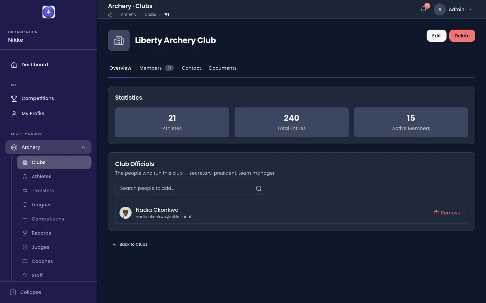Open the notifications bell

pos(424,9)
